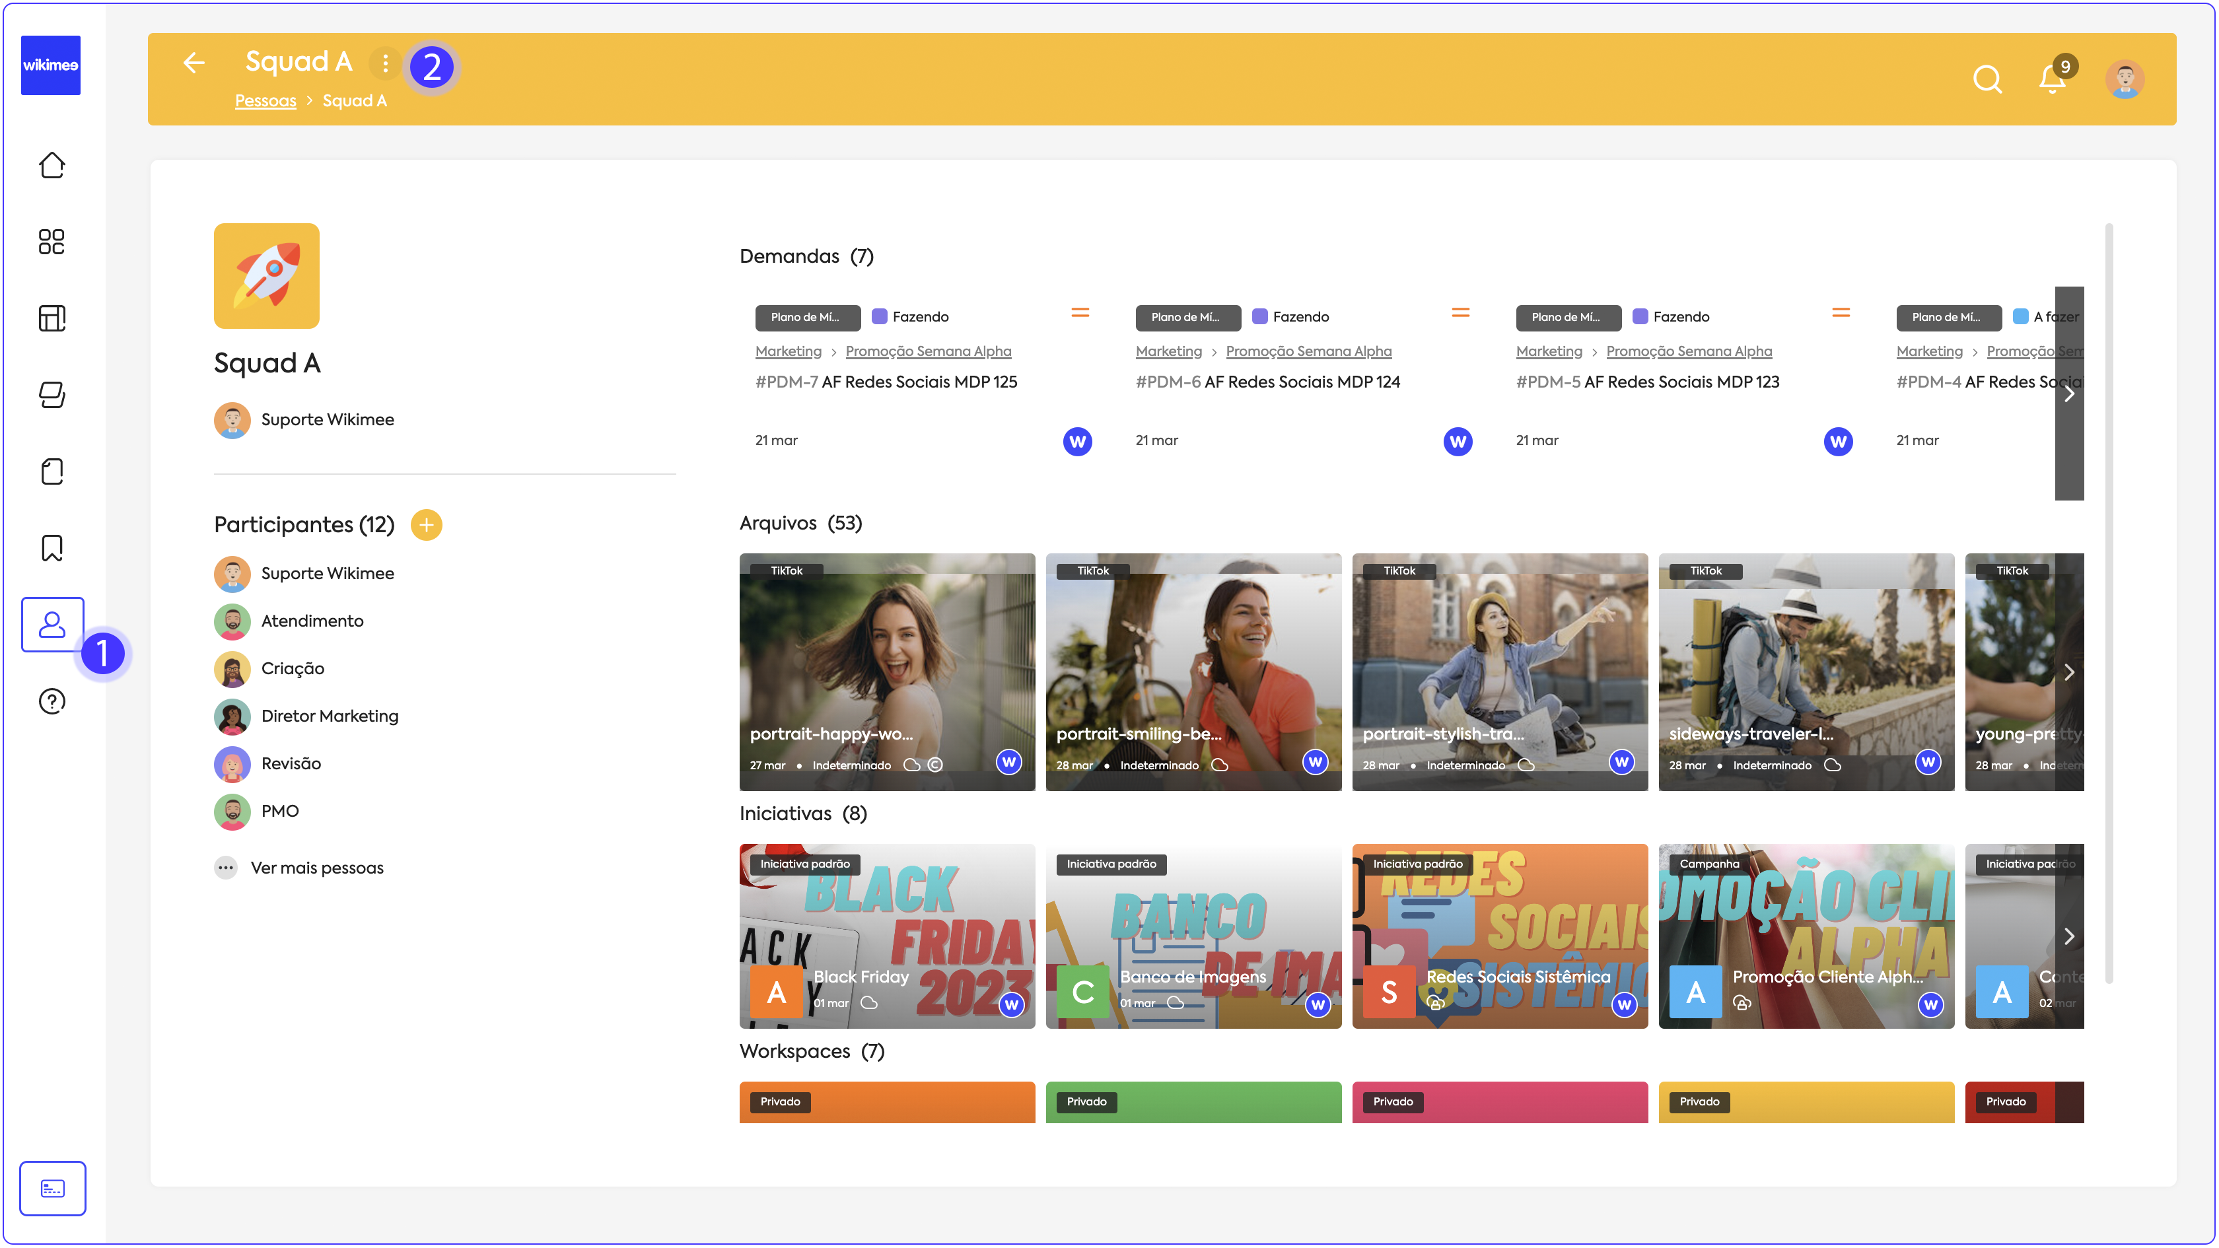This screenshot has width=2219, height=1248.
Task: Expand Ver mais pessoas list
Action: coord(316,867)
